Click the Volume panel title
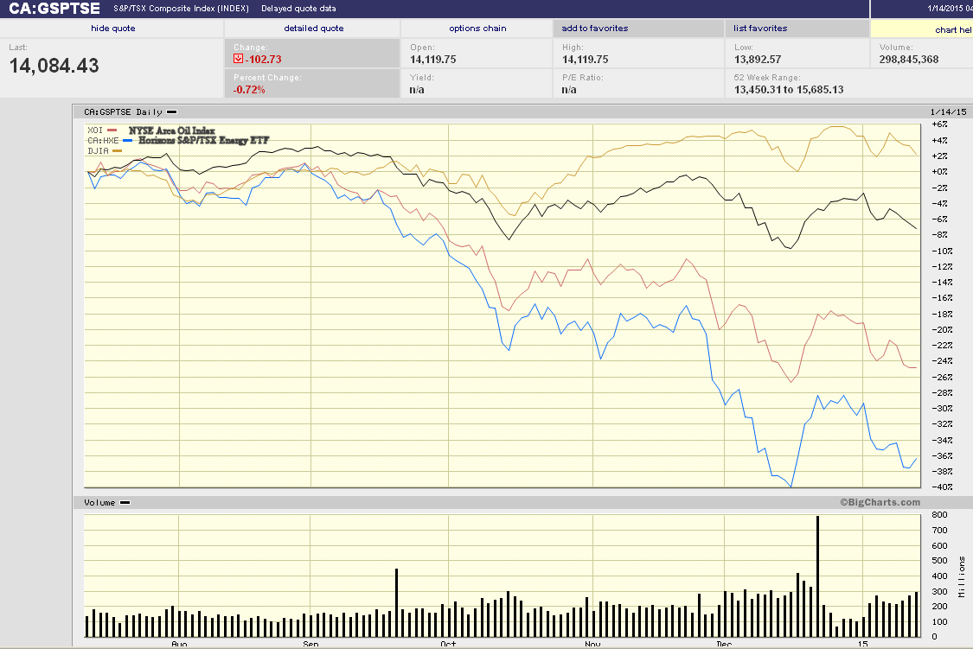The image size is (973, 649). pyautogui.click(x=99, y=503)
